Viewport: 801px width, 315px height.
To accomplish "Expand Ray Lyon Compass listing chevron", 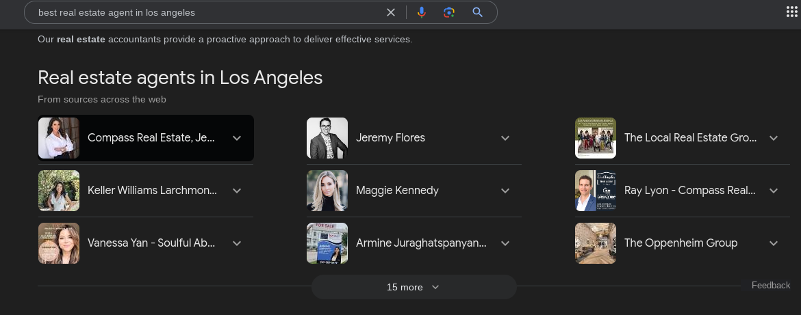I will 774,191.
